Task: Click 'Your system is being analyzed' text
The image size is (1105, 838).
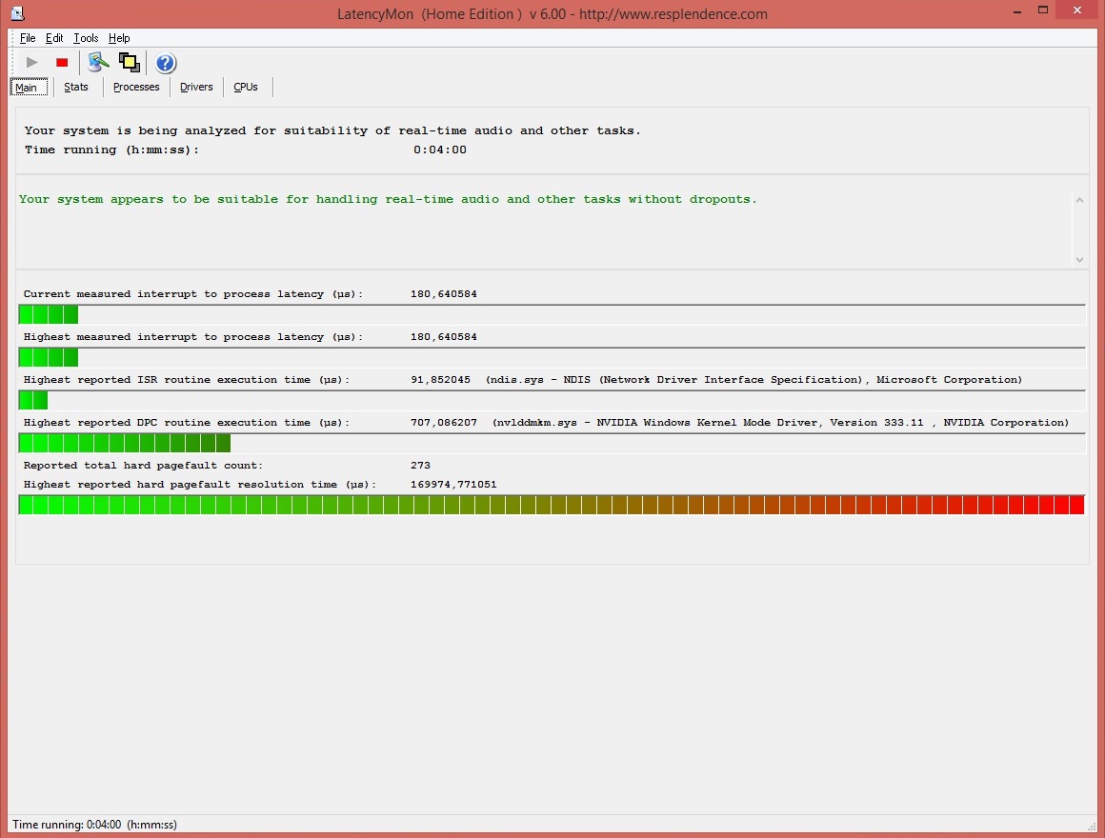Action: pyautogui.click(x=332, y=131)
